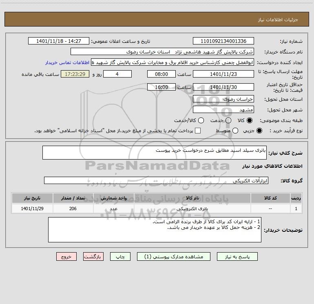
Task: Click the general description text area
Action: pyautogui.click(x=155, y=153)
